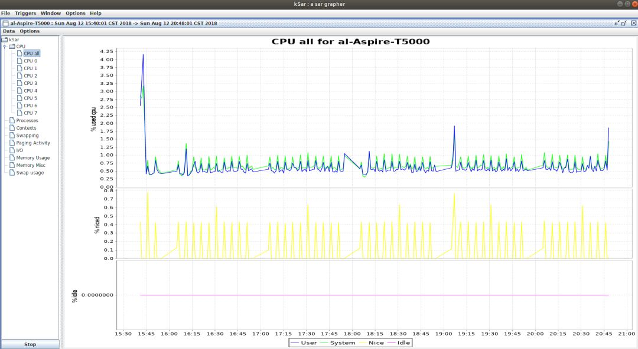Click the % idle axis label

[x=74, y=296]
